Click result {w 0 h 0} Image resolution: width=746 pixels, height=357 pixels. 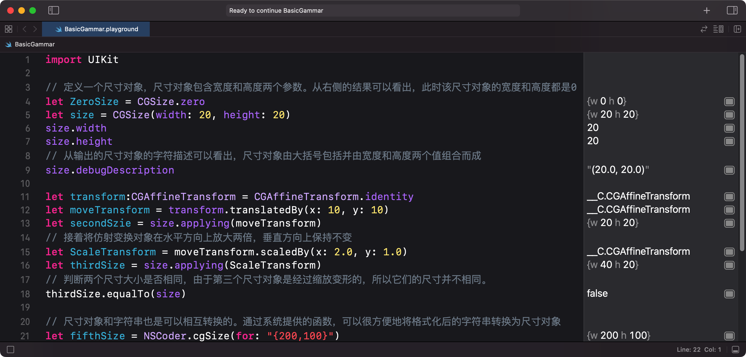pyautogui.click(x=606, y=101)
